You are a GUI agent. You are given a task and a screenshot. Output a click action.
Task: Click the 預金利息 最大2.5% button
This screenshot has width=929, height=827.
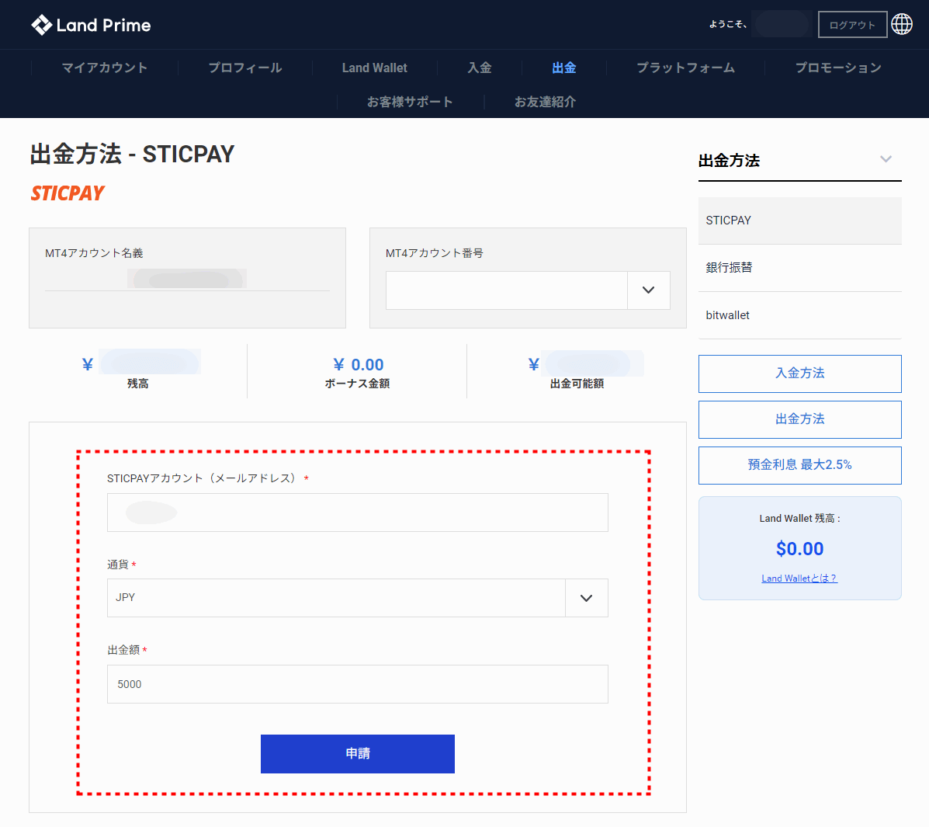point(800,465)
